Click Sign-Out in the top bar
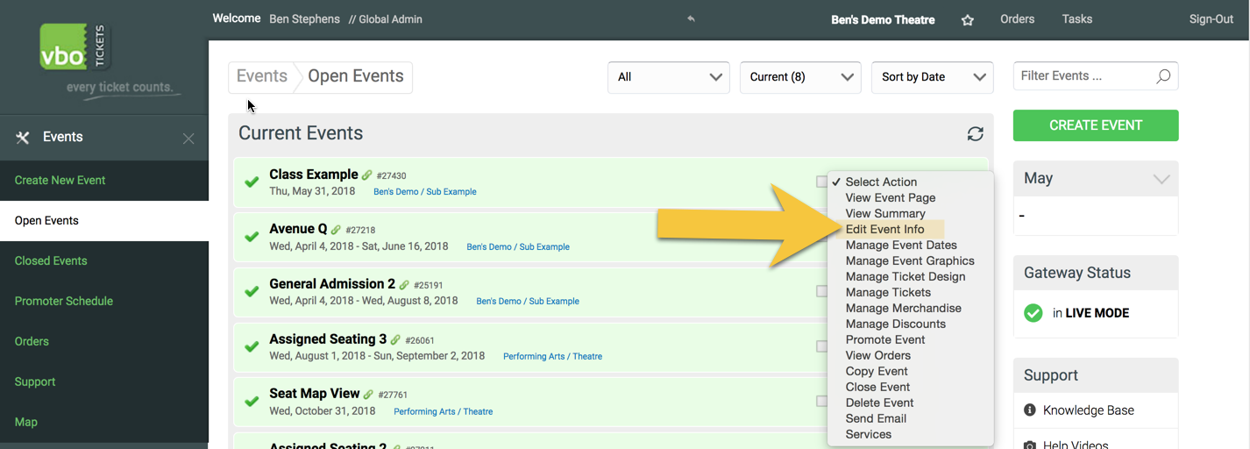The image size is (1250, 449). 1211,19
